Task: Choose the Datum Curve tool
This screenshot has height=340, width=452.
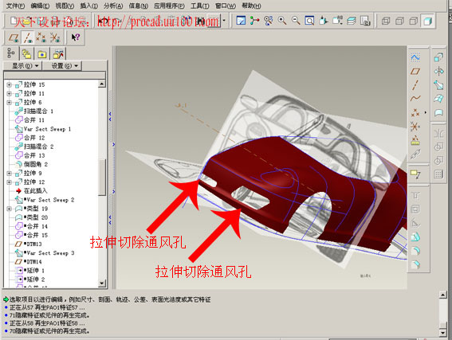Action: click(415, 99)
